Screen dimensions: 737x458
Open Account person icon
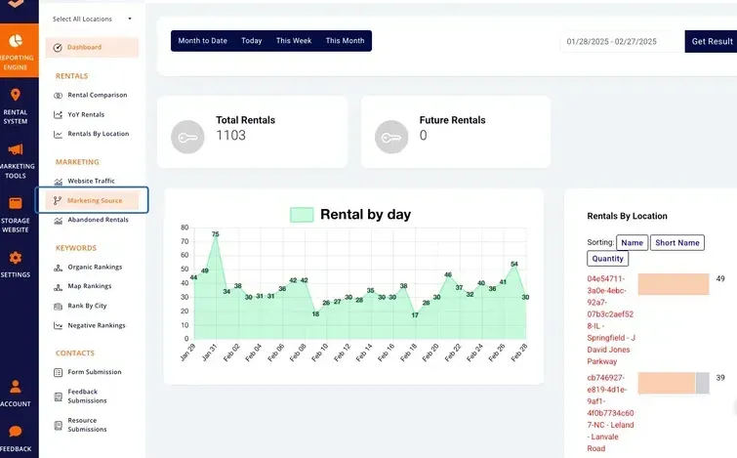pos(16,386)
